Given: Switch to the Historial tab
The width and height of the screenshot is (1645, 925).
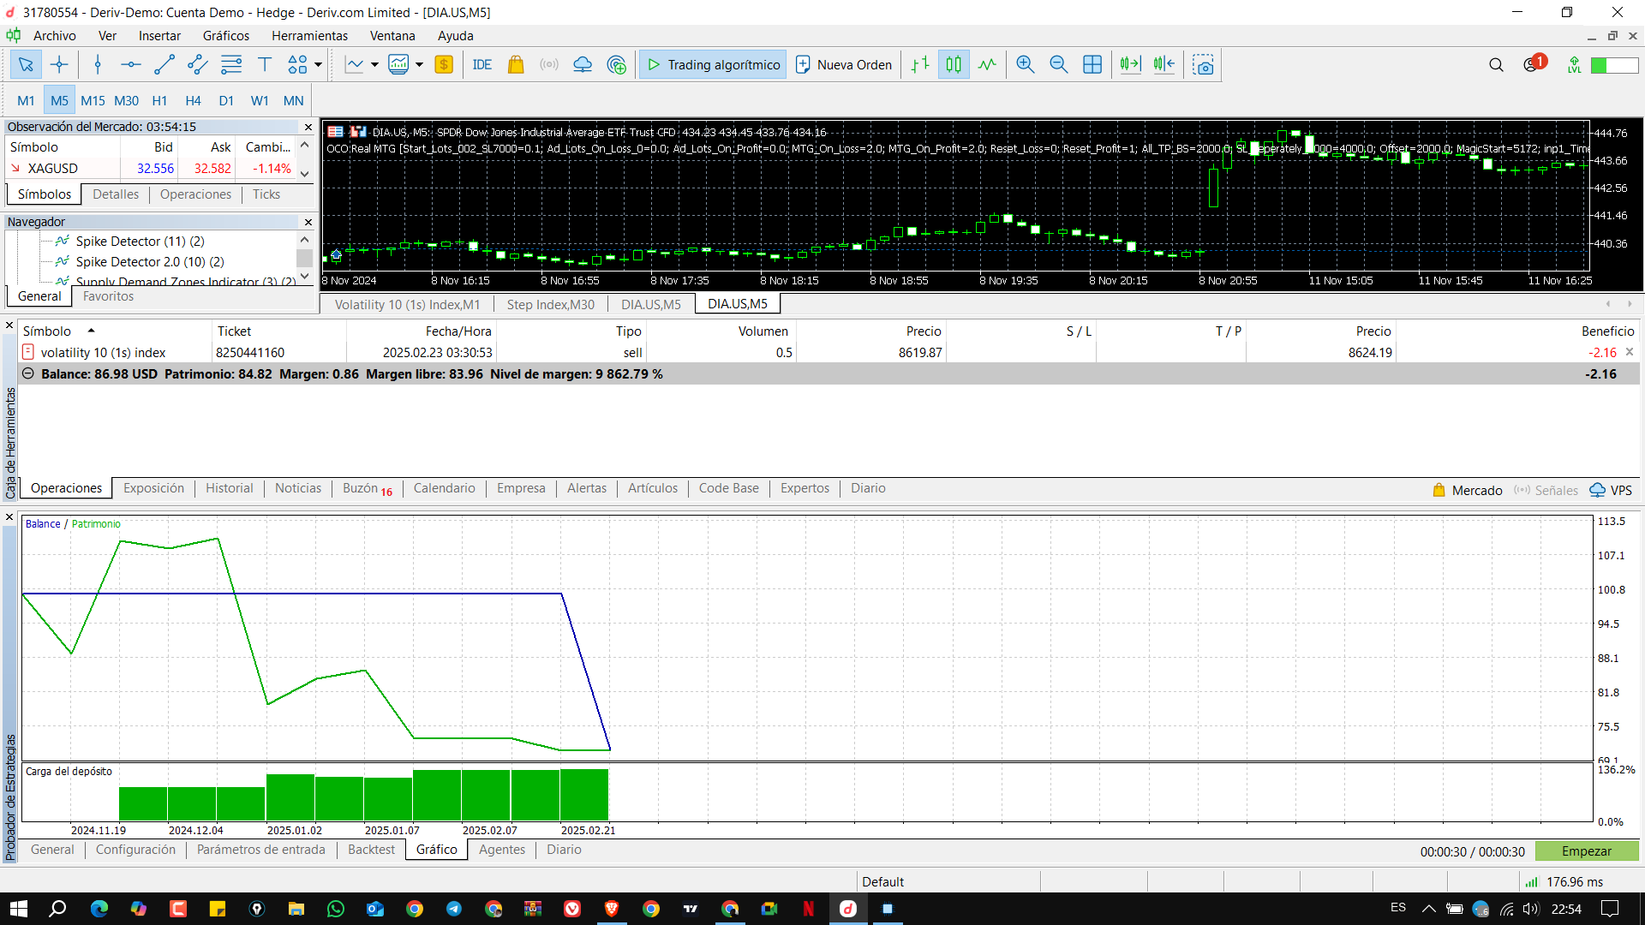Looking at the screenshot, I should 230,488.
